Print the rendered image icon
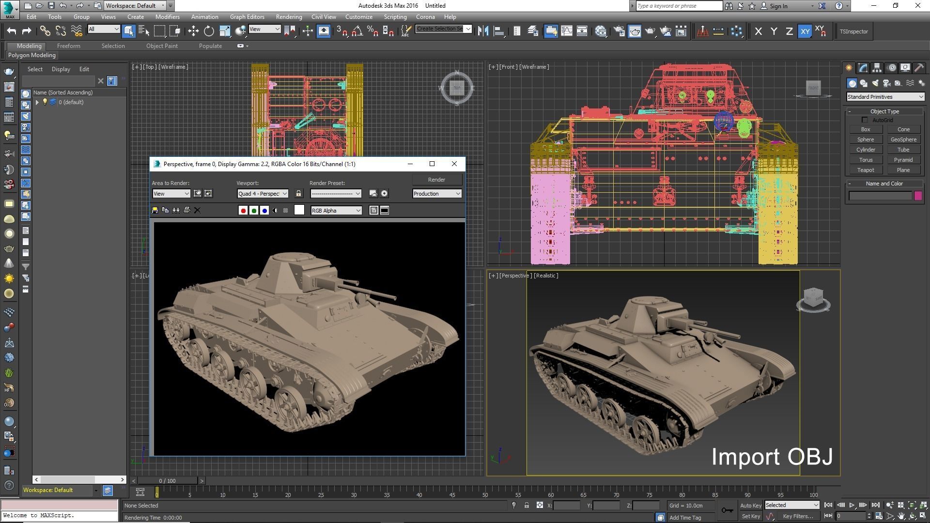Screen dimensions: 930x523 [186, 210]
